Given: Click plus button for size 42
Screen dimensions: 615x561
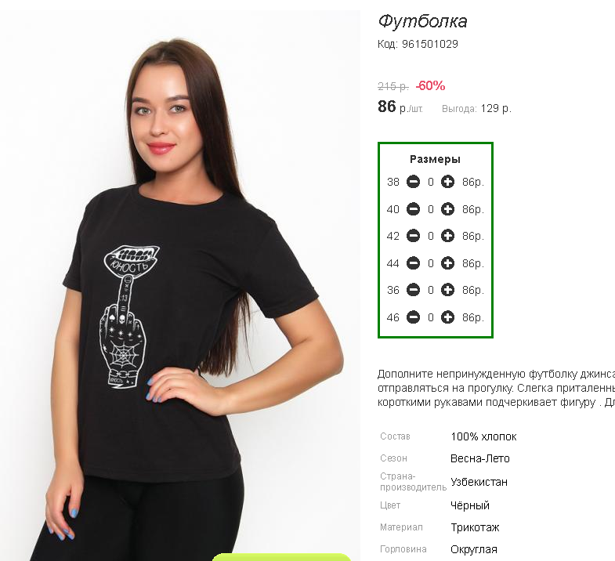Looking at the screenshot, I should pyautogui.click(x=447, y=236).
